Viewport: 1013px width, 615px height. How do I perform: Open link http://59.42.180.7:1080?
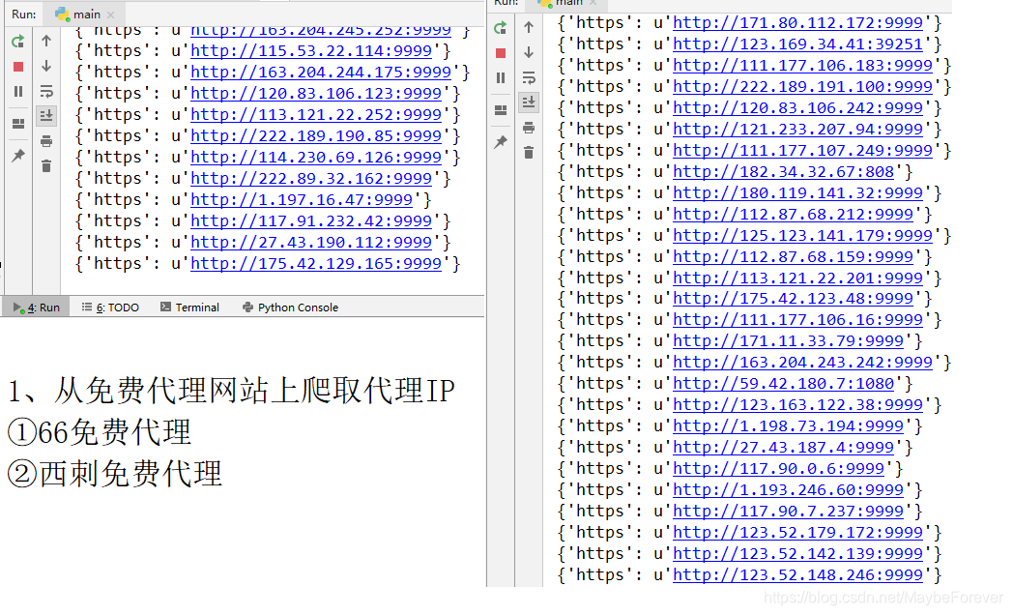784,383
